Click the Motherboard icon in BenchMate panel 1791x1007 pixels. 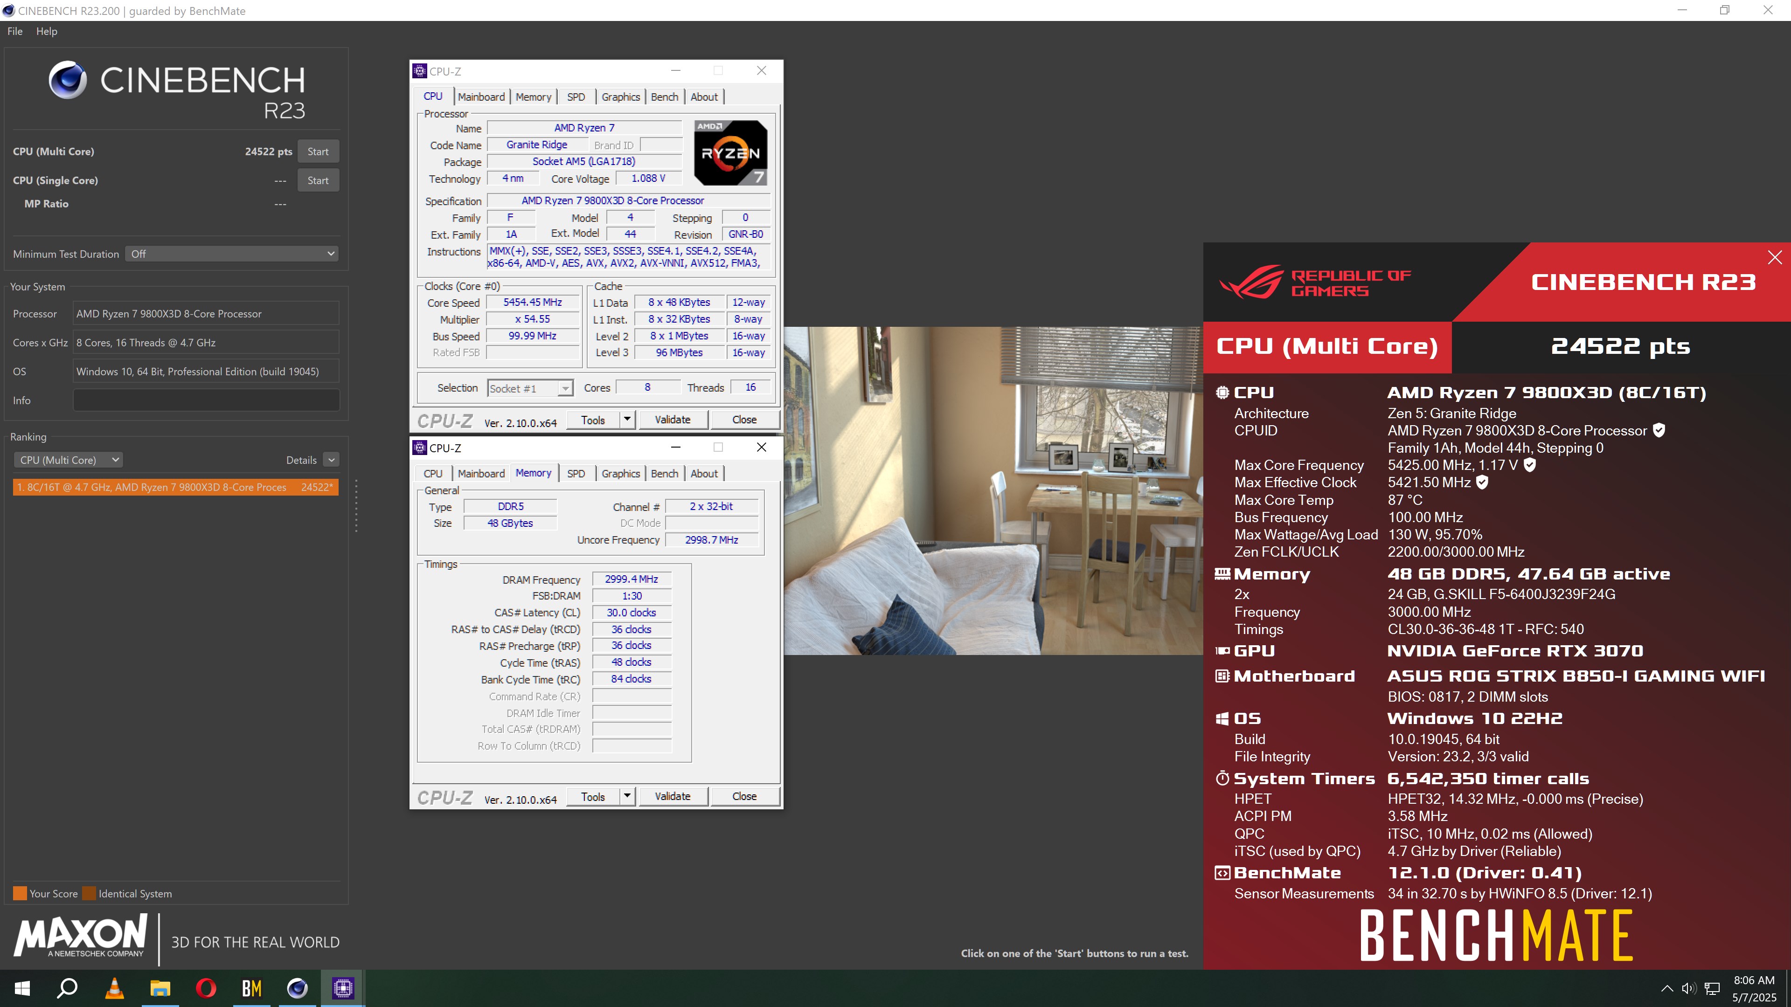1222,676
